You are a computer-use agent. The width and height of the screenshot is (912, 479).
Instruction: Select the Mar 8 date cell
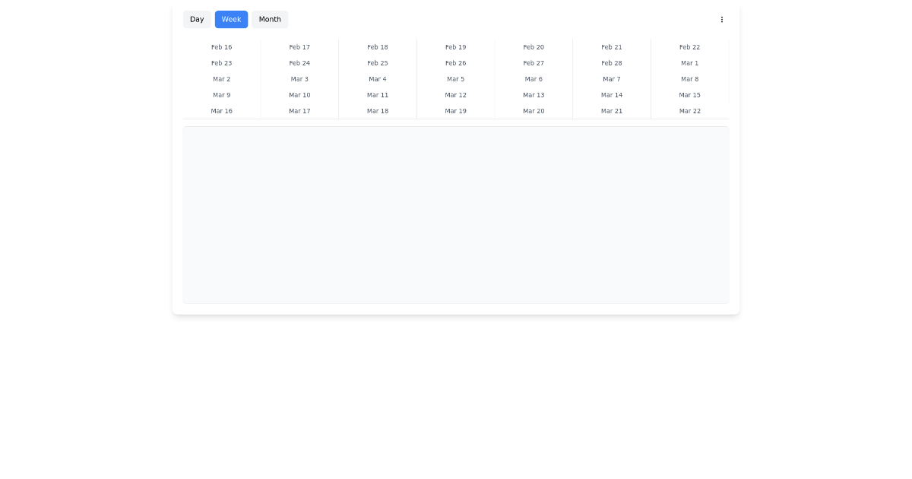point(689,79)
